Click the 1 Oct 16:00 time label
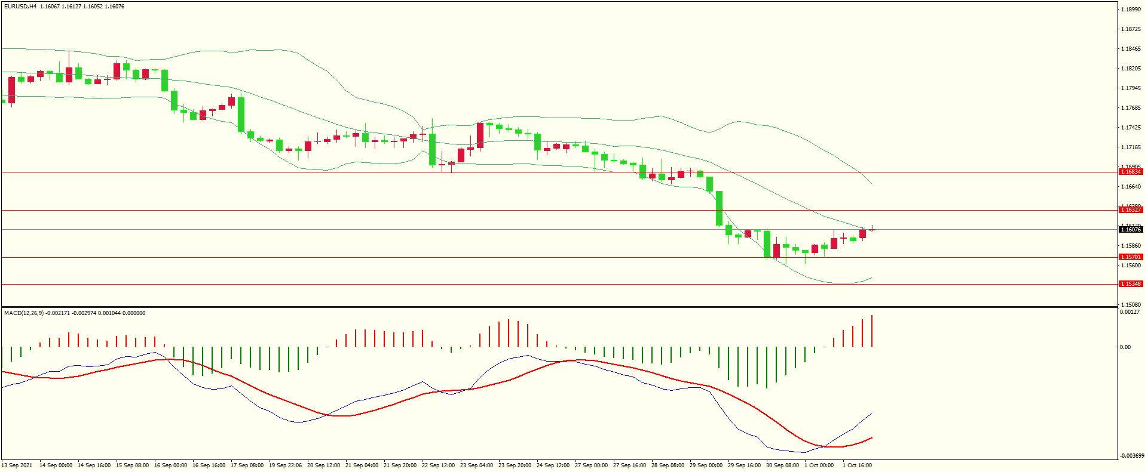 point(858,465)
